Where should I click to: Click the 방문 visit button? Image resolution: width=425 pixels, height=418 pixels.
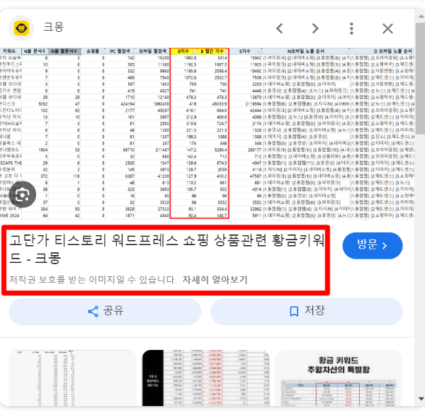(373, 246)
